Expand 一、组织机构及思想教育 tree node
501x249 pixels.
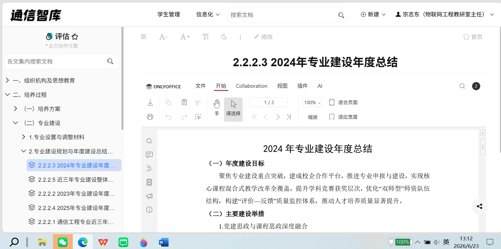pos(8,80)
